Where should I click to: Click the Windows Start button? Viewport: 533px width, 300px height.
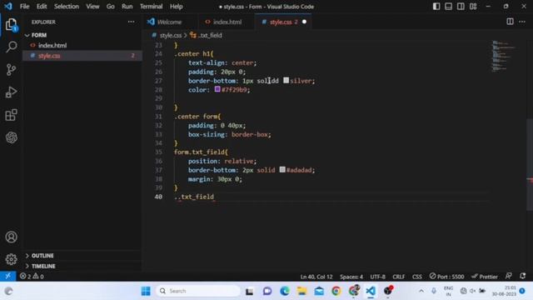146,291
